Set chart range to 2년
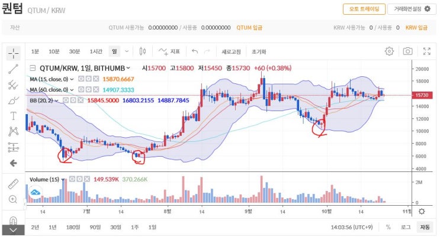This screenshot has height=240, width=440. pos(35,227)
